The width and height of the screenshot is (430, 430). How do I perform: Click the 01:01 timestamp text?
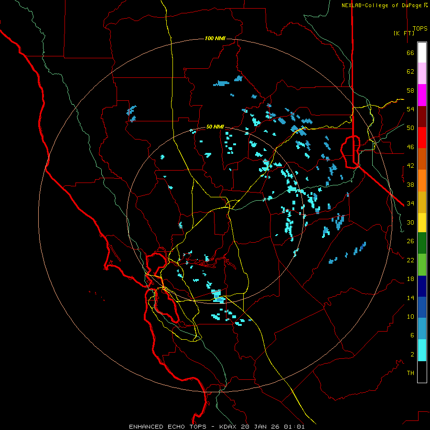coord(294,427)
